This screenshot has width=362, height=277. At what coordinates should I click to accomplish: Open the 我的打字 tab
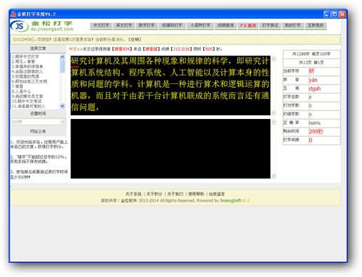click(x=293, y=26)
